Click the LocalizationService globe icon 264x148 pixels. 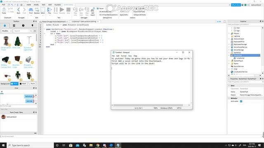[232, 72]
